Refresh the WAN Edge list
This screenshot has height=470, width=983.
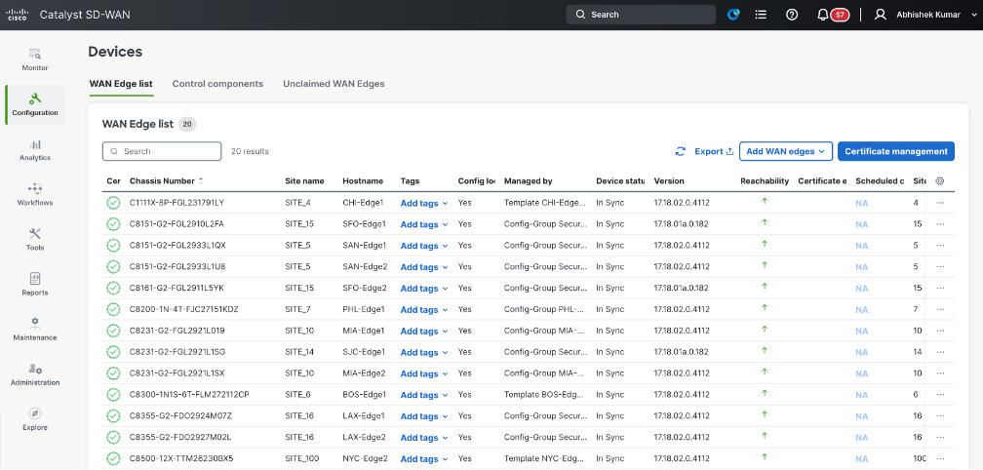point(681,151)
